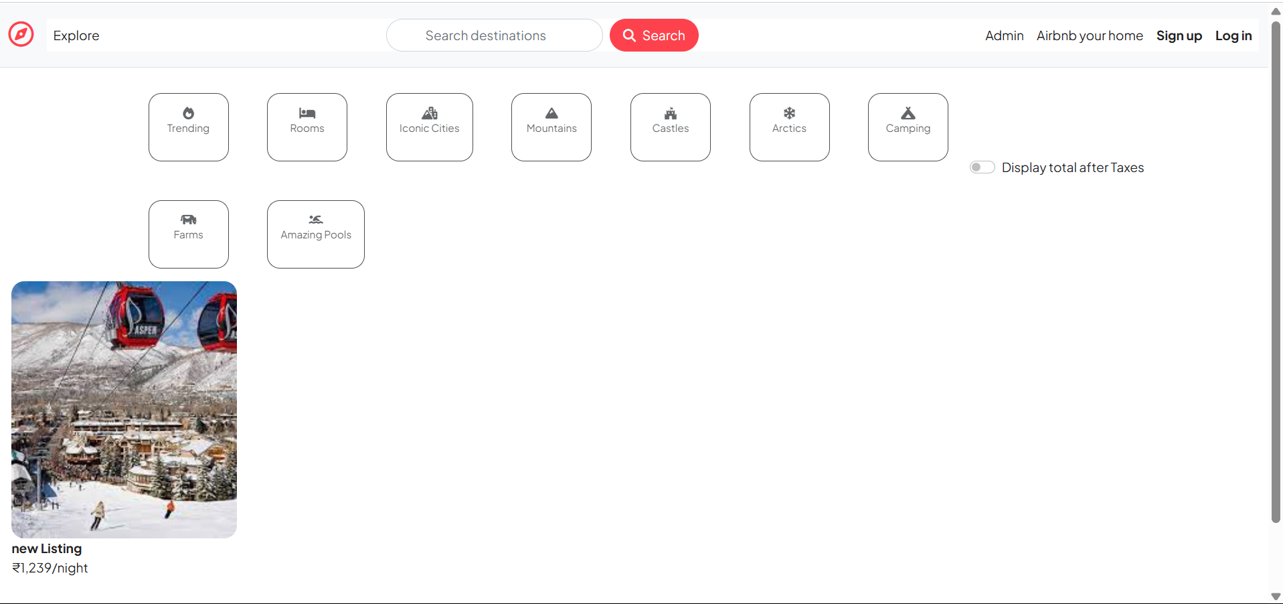Select the Rooms bed icon filter

point(307,127)
